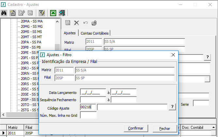This screenshot has height=137, width=218.
Task: Click the exit door icon
Action: (x=62, y=13)
